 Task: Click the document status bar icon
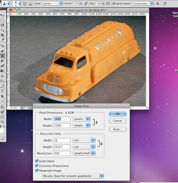coord(22,108)
